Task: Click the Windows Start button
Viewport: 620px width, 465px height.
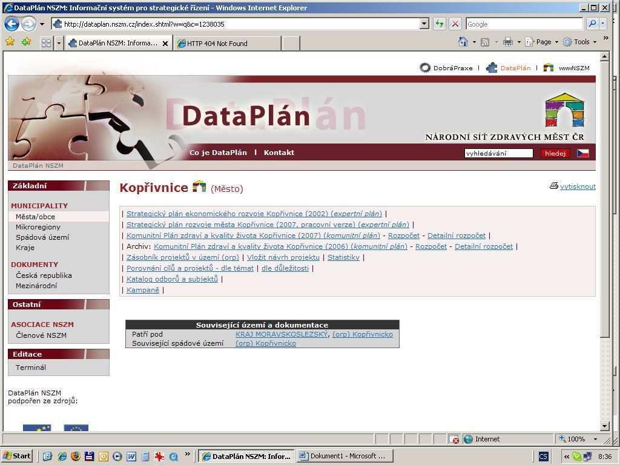Action: point(16,456)
